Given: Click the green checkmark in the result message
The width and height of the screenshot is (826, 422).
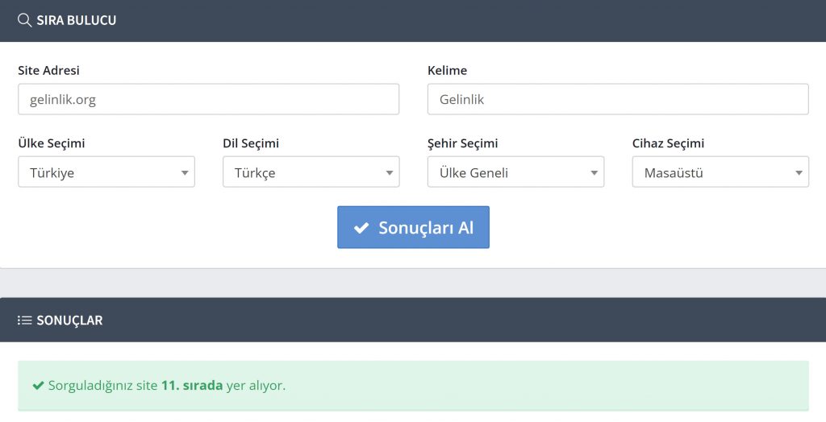Looking at the screenshot, I should (38, 386).
